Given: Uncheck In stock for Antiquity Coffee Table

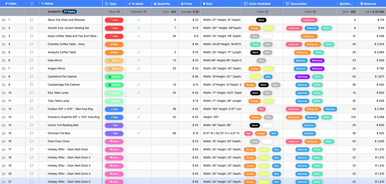Looking at the screenshot, I should tap(138, 52).
